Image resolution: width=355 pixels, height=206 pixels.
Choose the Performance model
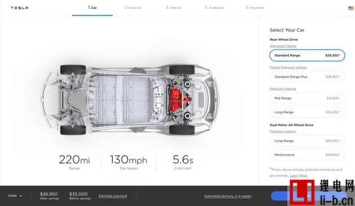click(x=307, y=155)
